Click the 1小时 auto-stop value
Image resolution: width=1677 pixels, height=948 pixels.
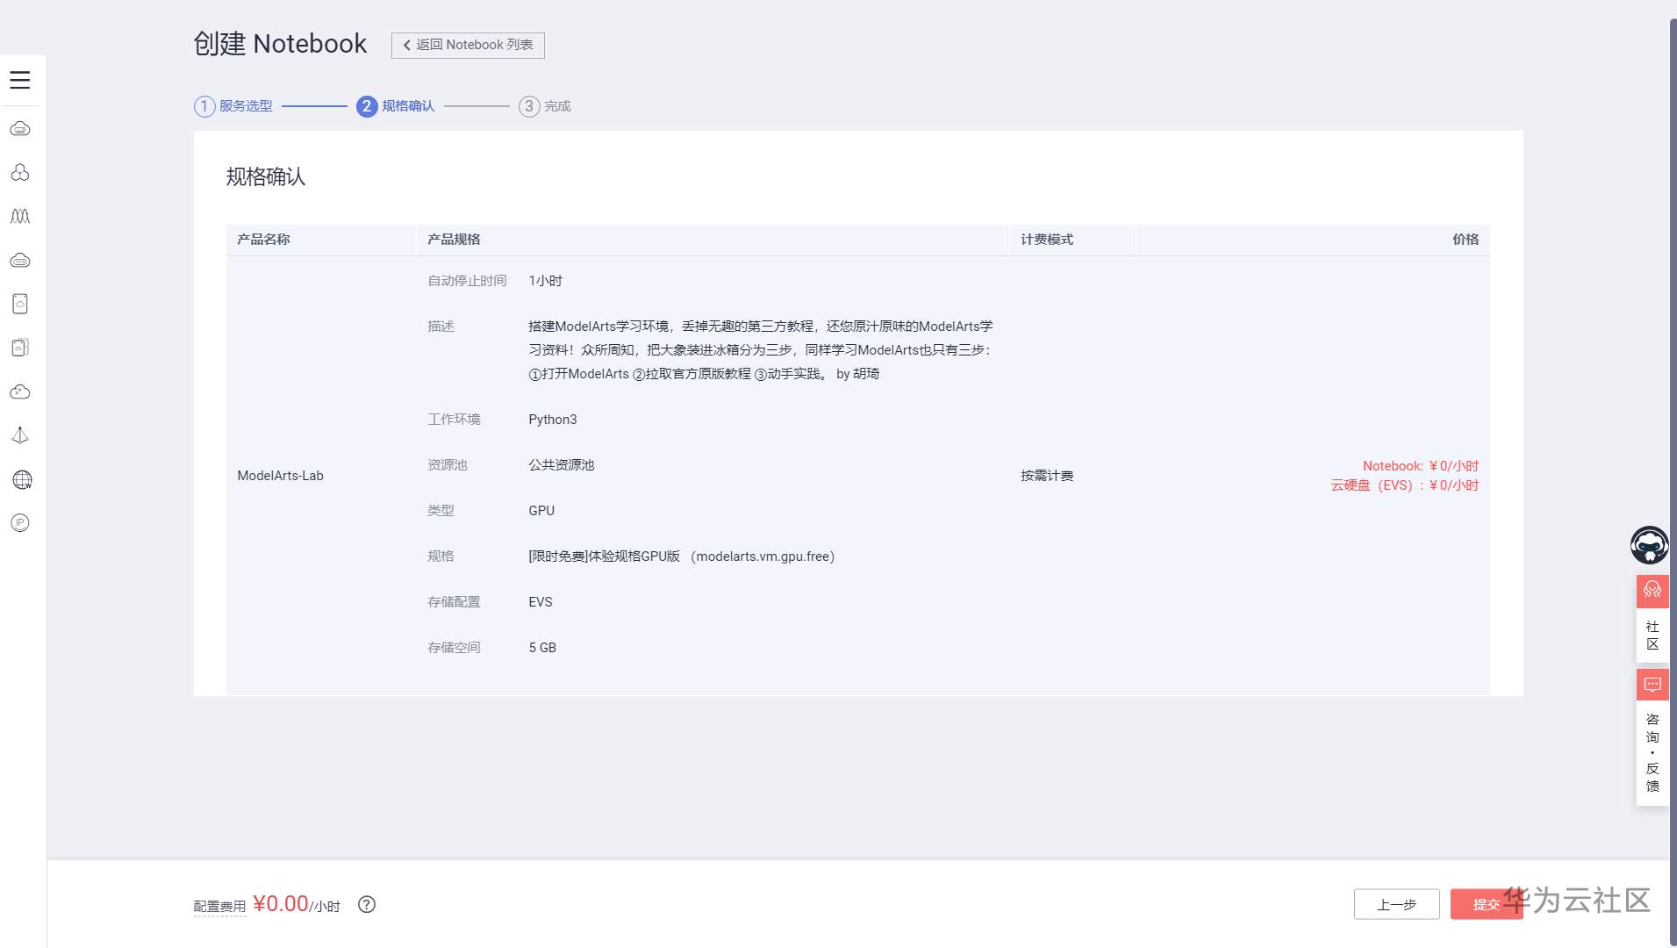(x=545, y=281)
